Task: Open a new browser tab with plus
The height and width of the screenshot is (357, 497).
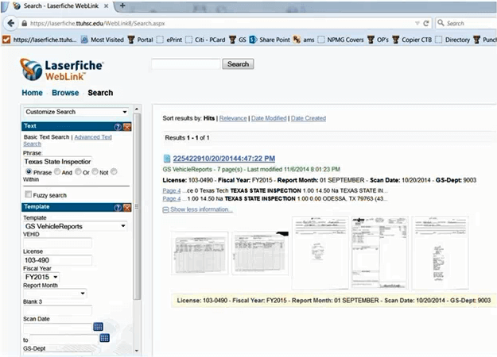Action: pyautogui.click(x=122, y=6)
